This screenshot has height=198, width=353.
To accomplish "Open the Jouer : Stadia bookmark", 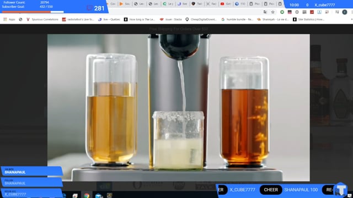I will 170,20.
